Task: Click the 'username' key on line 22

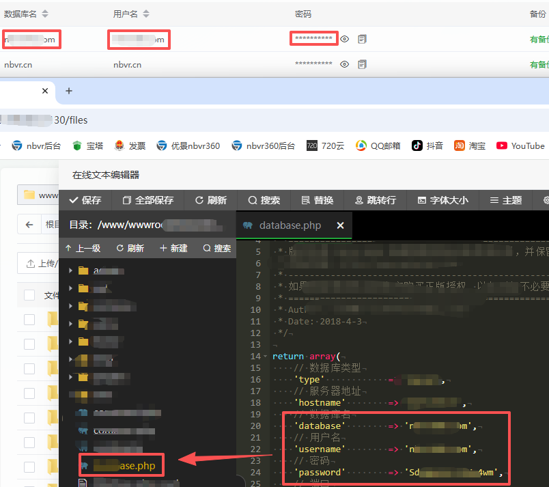Action: pos(320,449)
